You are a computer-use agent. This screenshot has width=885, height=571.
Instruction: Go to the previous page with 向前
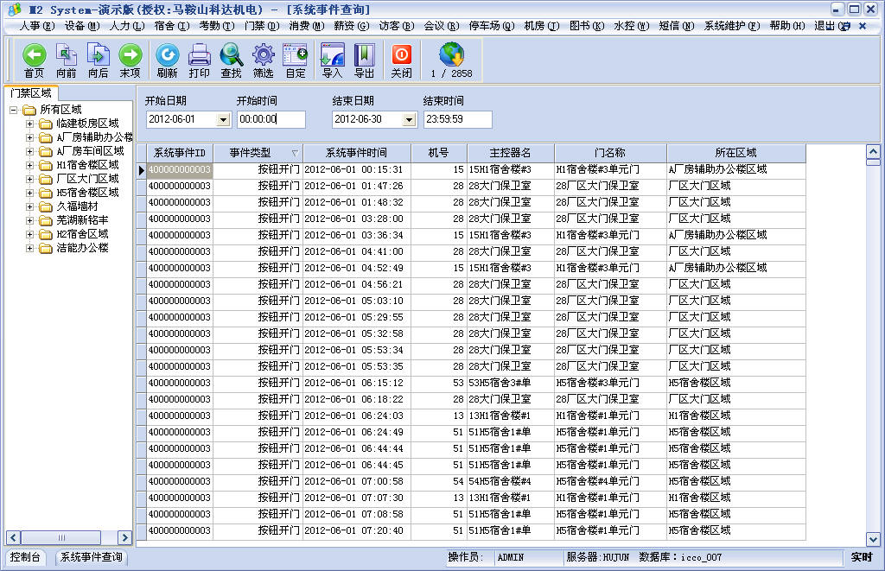[66, 60]
